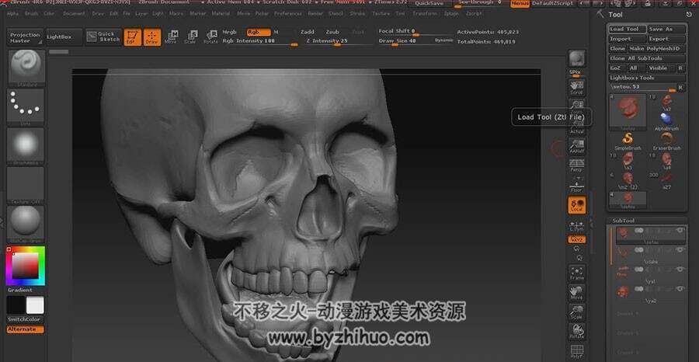Open the current brush thumbnail picker
Screen dimensions: 699x362
coord(26,68)
